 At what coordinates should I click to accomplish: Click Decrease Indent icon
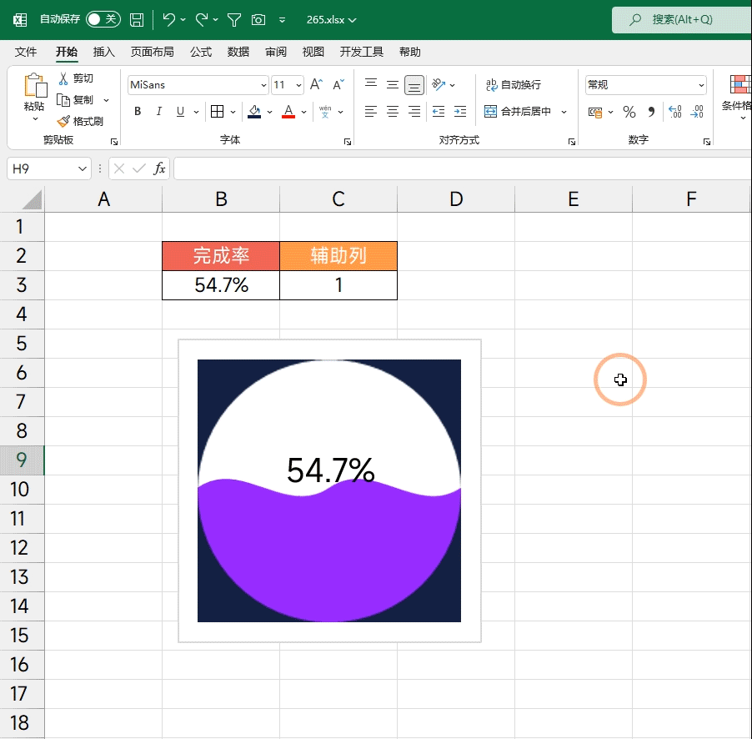click(x=439, y=111)
